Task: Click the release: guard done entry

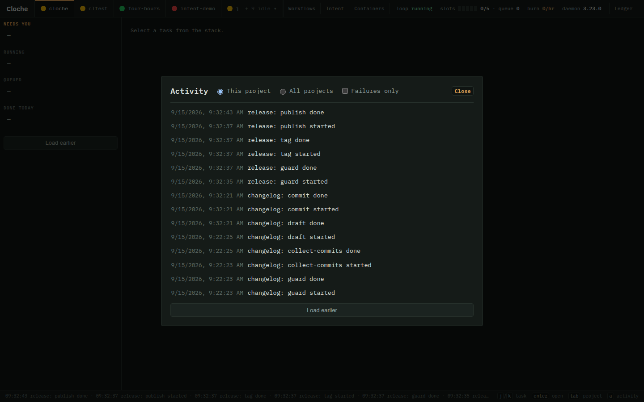Action: [322, 167]
